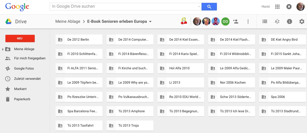Open the E-Book Senioren erleben Europa dropdown
The height and width of the screenshot is (133, 307).
(x=150, y=21)
